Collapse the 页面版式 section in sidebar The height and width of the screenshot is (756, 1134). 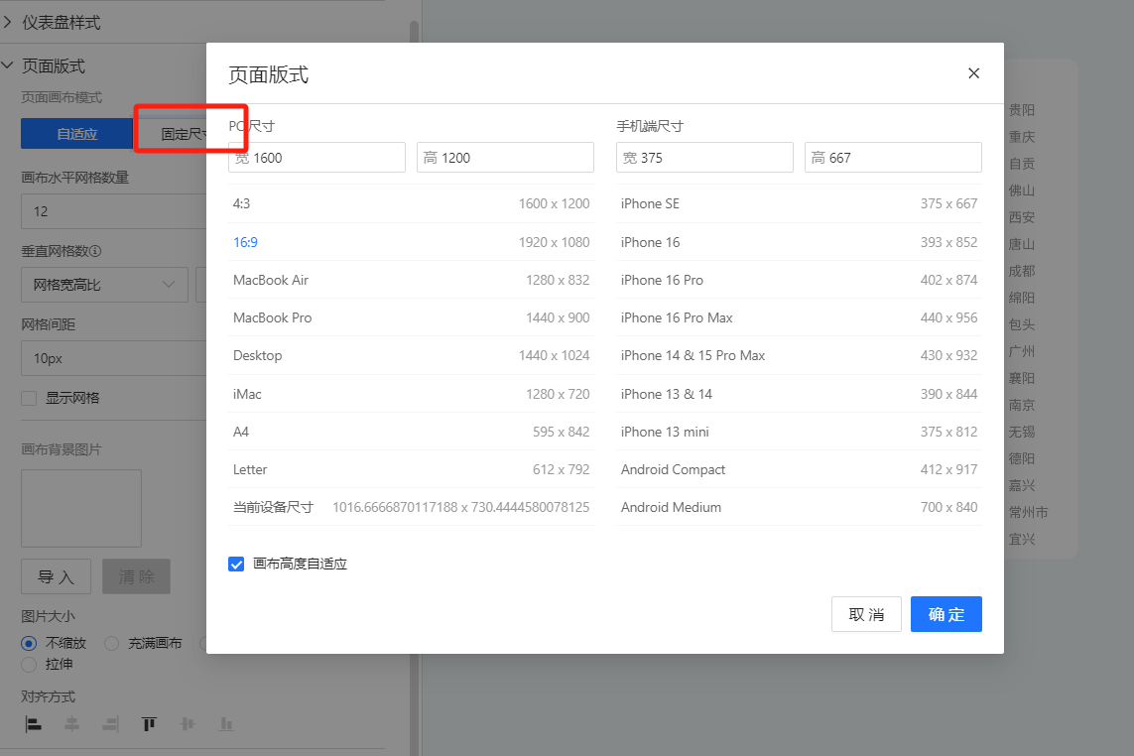[x=8, y=65]
